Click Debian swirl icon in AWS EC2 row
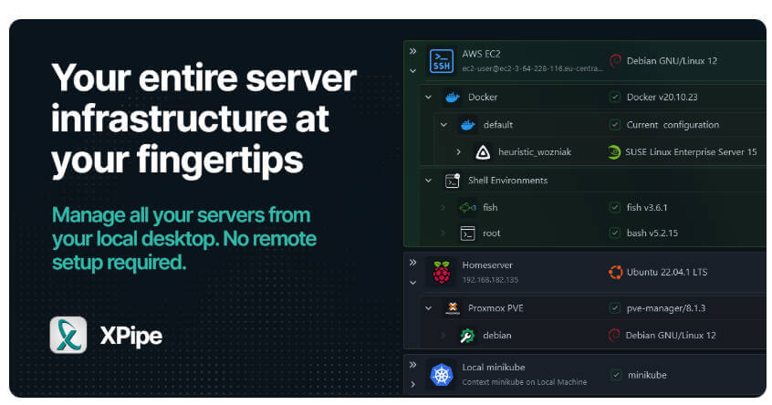Viewport: 772px width, 405px height. click(x=615, y=61)
